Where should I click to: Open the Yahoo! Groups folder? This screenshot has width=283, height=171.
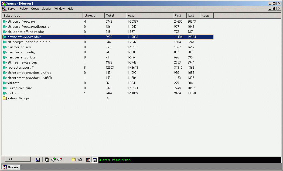pyautogui.click(x=18, y=98)
